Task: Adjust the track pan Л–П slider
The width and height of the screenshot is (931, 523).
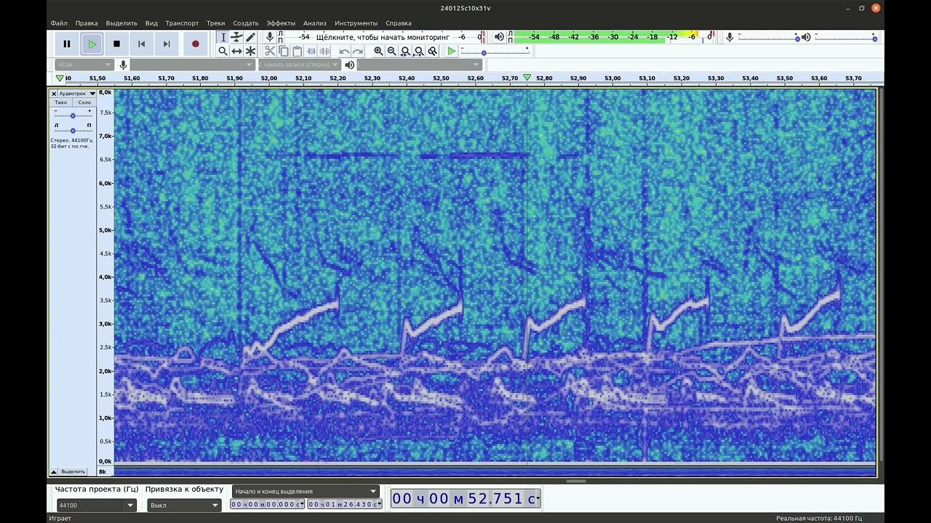Action: [x=73, y=130]
